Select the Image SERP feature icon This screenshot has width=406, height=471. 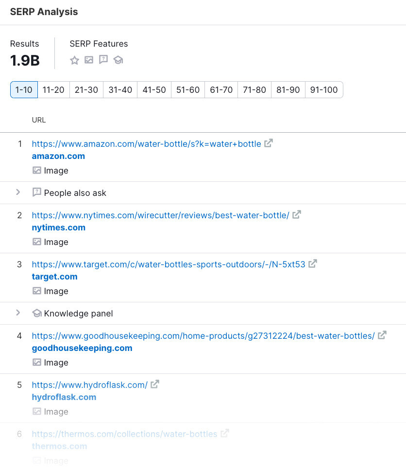(x=89, y=61)
